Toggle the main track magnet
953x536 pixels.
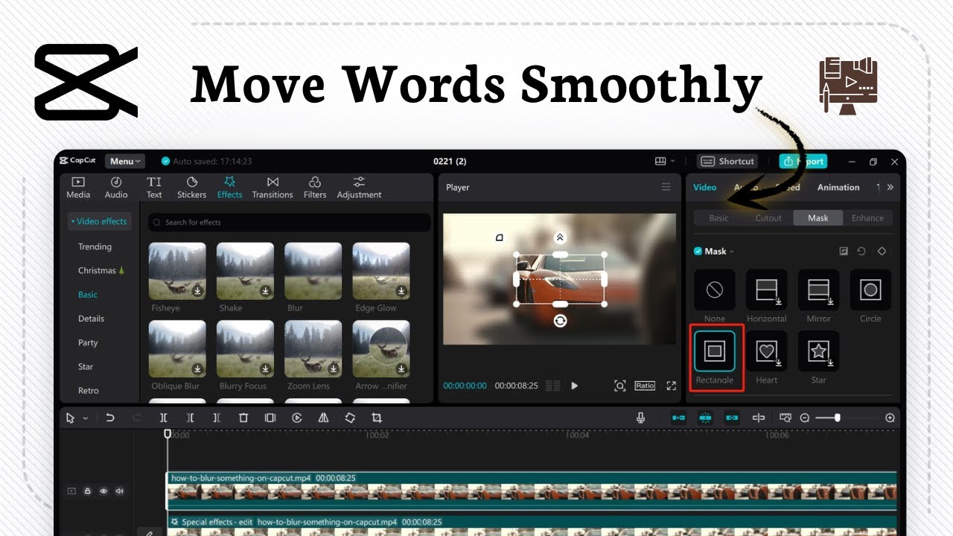(x=678, y=418)
